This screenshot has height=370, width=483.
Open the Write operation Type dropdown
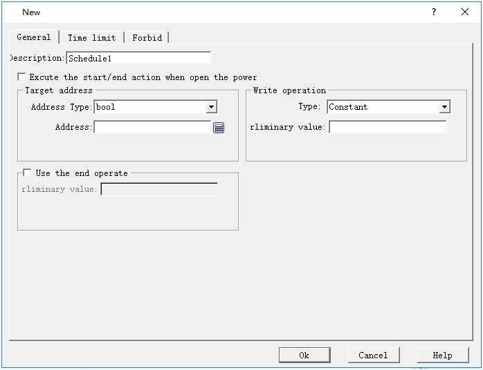(x=444, y=107)
